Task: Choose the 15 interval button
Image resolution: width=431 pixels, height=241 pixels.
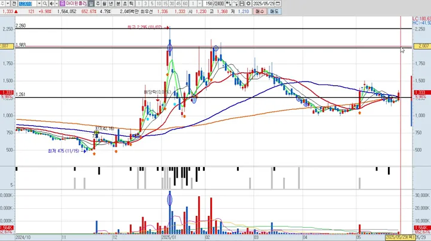Action: [165, 4]
